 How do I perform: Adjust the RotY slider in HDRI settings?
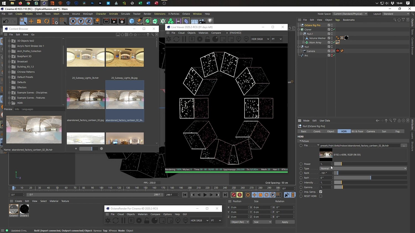[x=370, y=178]
